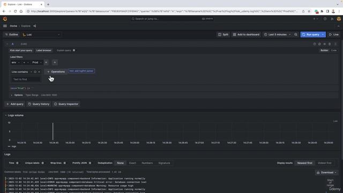Remove the Line contains operation

click(39, 72)
